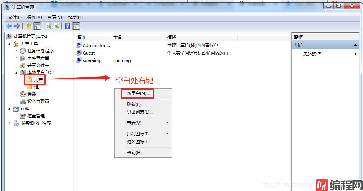Viewport: 363px width, 191px height.
Task: Select the Administrator user account
Action: (96, 45)
